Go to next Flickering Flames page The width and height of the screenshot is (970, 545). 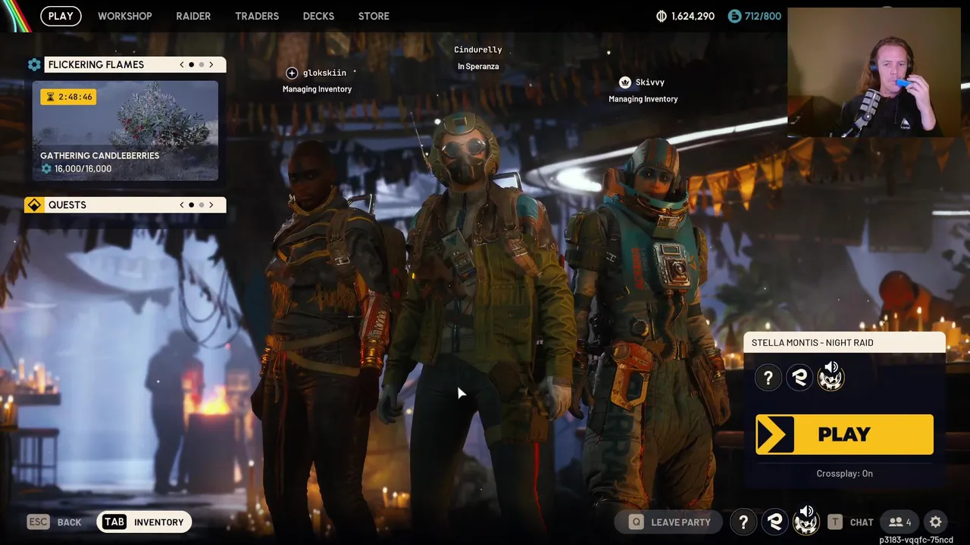211,64
